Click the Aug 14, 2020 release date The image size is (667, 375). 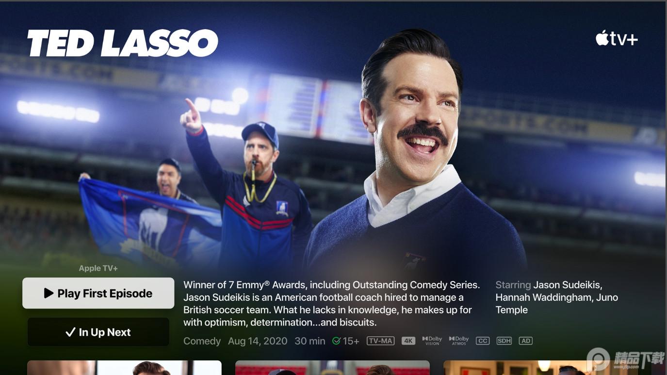(258, 341)
